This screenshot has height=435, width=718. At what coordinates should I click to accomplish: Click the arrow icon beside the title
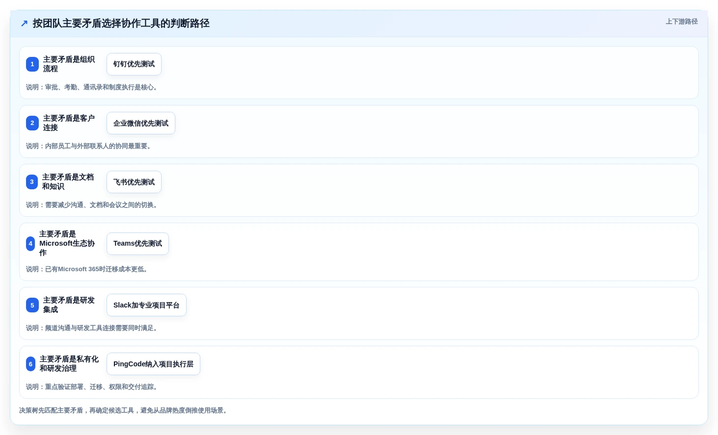24,24
